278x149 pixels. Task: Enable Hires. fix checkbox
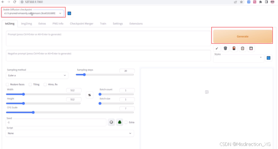(x=45, y=85)
